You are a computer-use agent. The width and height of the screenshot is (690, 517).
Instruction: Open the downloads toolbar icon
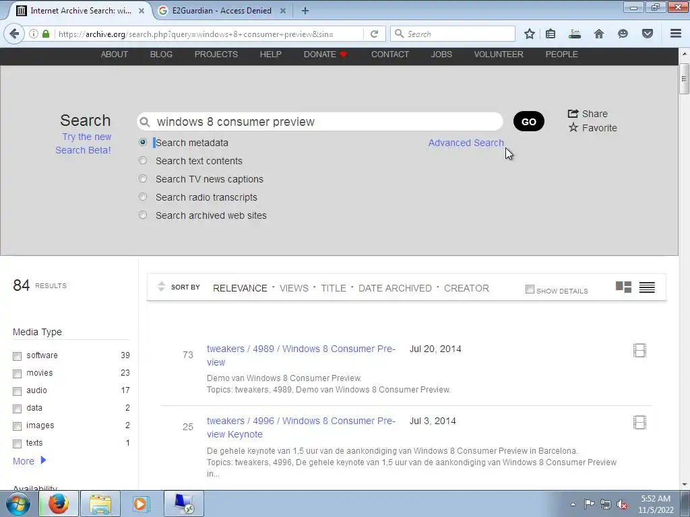(575, 34)
